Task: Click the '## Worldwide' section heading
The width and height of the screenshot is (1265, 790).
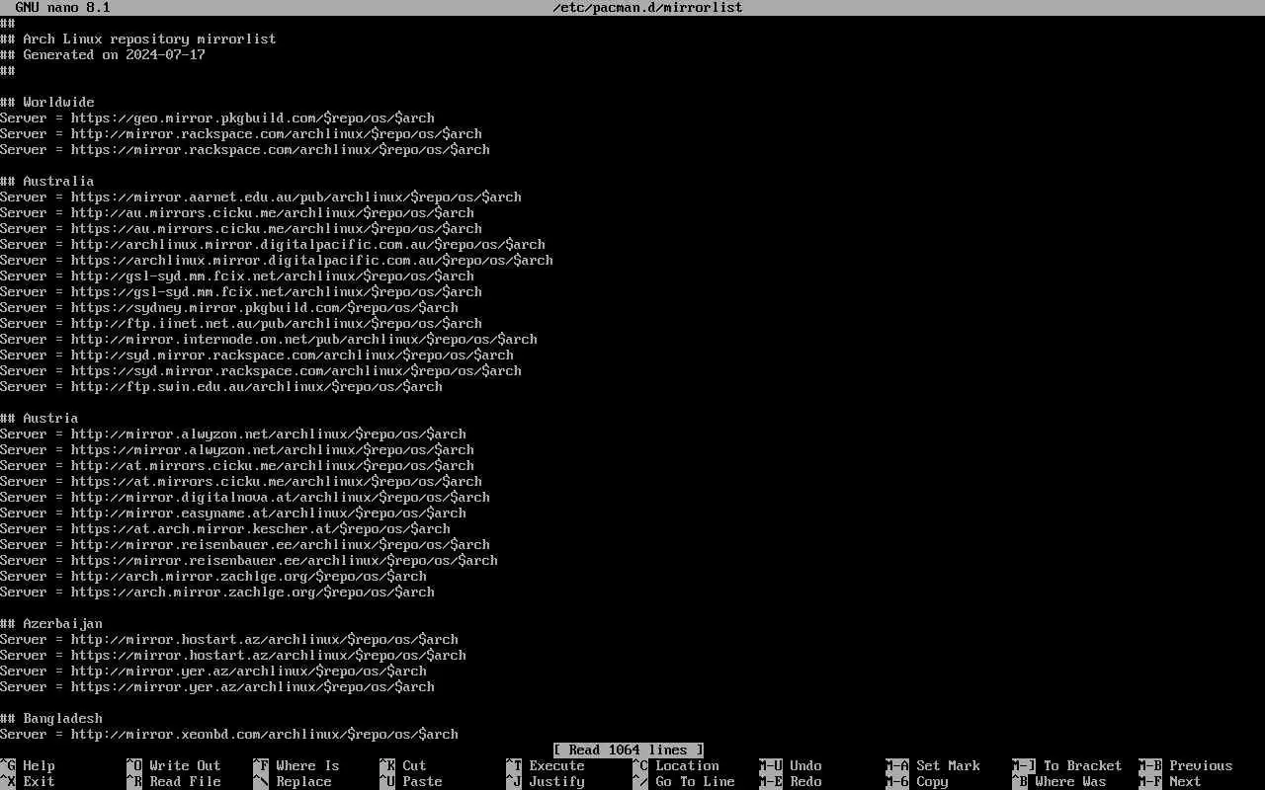Action: click(47, 102)
